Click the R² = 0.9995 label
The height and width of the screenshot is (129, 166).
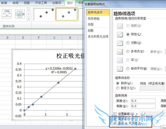point(59,72)
